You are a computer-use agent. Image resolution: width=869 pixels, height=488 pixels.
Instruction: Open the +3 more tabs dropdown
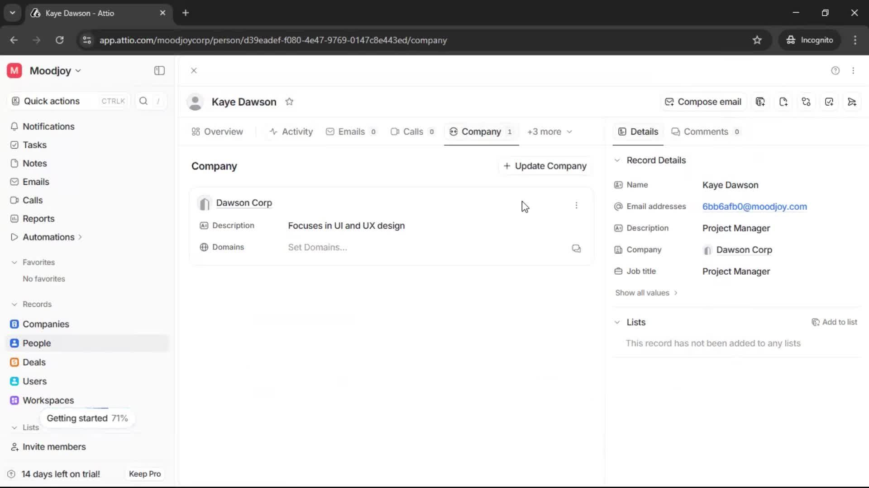549,131
